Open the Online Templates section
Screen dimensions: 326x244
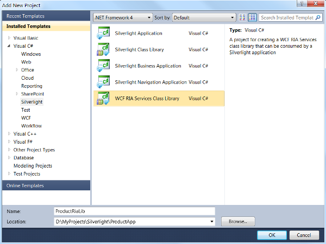point(46,185)
